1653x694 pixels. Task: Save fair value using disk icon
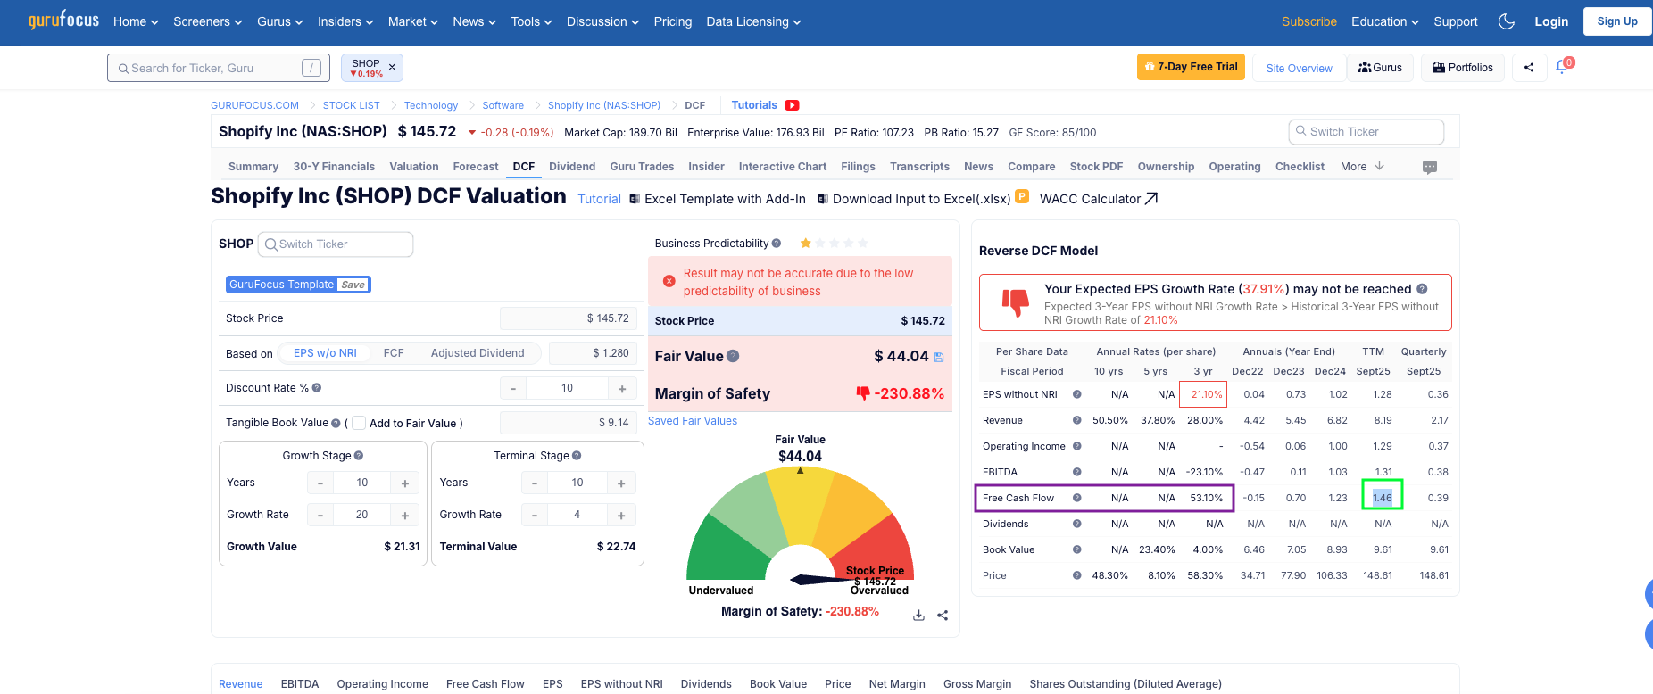tap(939, 357)
